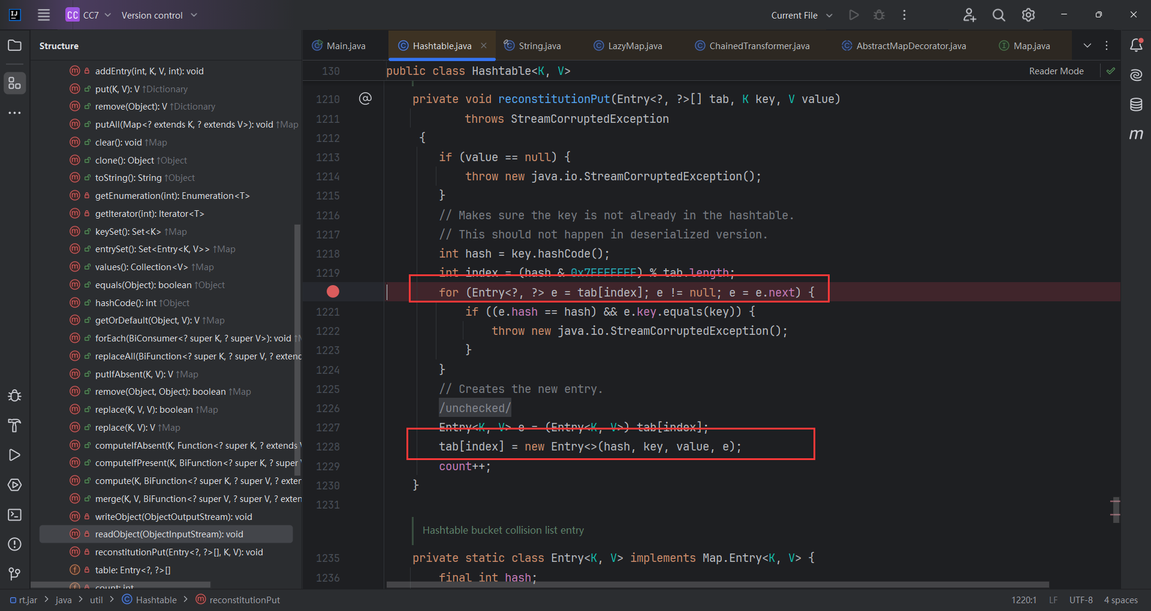Image resolution: width=1151 pixels, height=611 pixels.
Task: Show more tool windows ellipsis
Action: pyautogui.click(x=15, y=113)
